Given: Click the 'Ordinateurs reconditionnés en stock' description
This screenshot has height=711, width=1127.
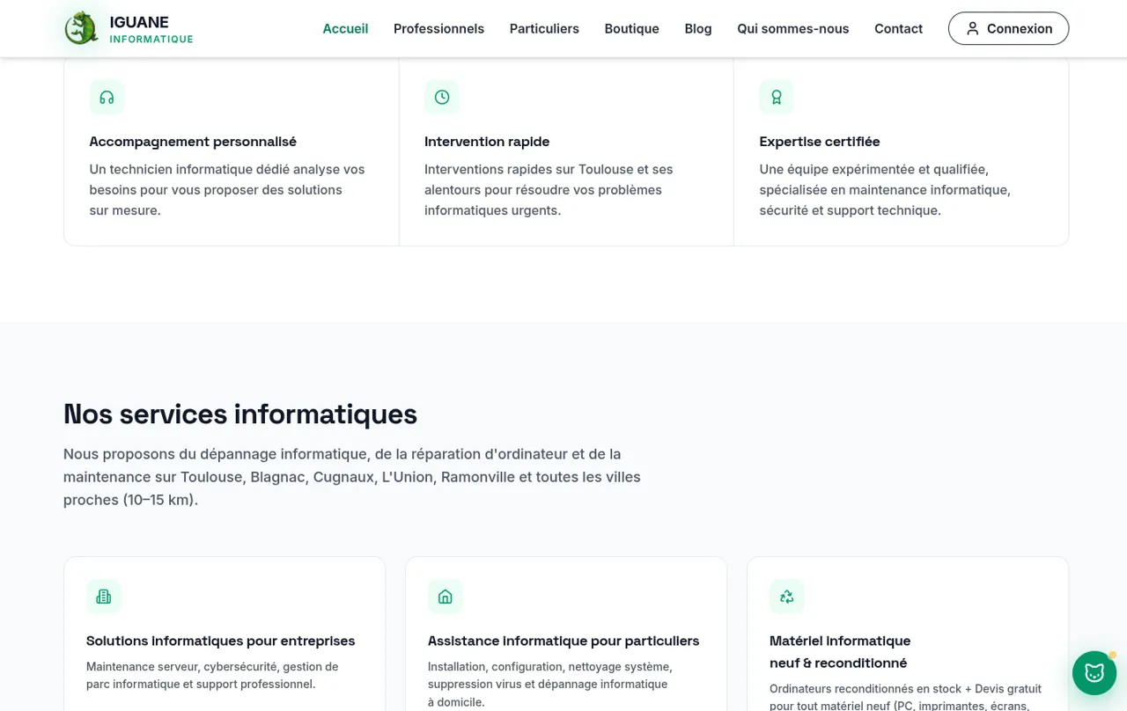Looking at the screenshot, I should [x=905, y=696].
